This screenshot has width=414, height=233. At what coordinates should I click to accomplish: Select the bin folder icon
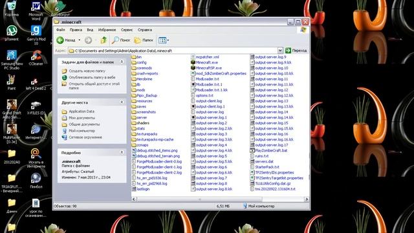[134, 57]
